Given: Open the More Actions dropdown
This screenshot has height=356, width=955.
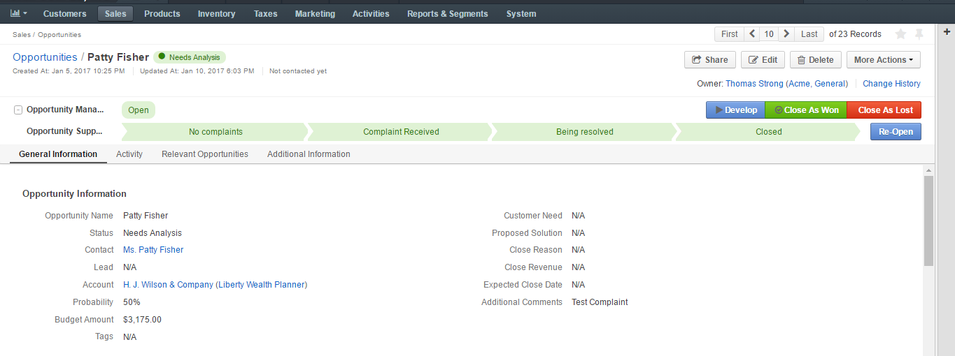Looking at the screenshot, I should [884, 60].
